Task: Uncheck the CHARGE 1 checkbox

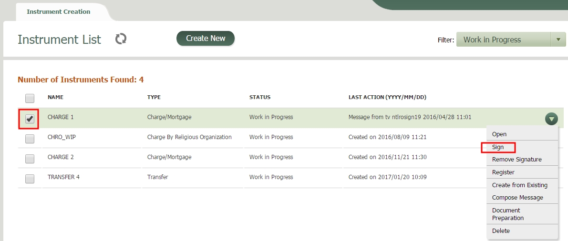Action: point(30,119)
